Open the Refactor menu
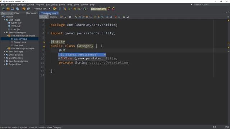The image size is (230, 129). tap(40, 5)
